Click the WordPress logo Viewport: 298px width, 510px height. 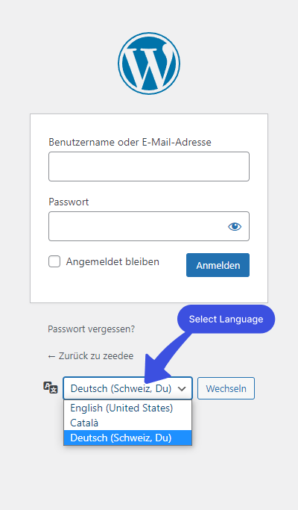(149, 63)
